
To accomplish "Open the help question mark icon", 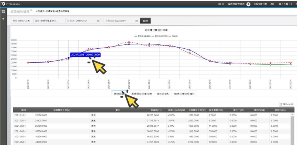I will [3, 19].
